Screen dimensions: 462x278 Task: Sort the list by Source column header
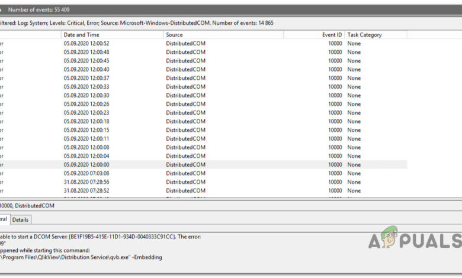point(223,35)
